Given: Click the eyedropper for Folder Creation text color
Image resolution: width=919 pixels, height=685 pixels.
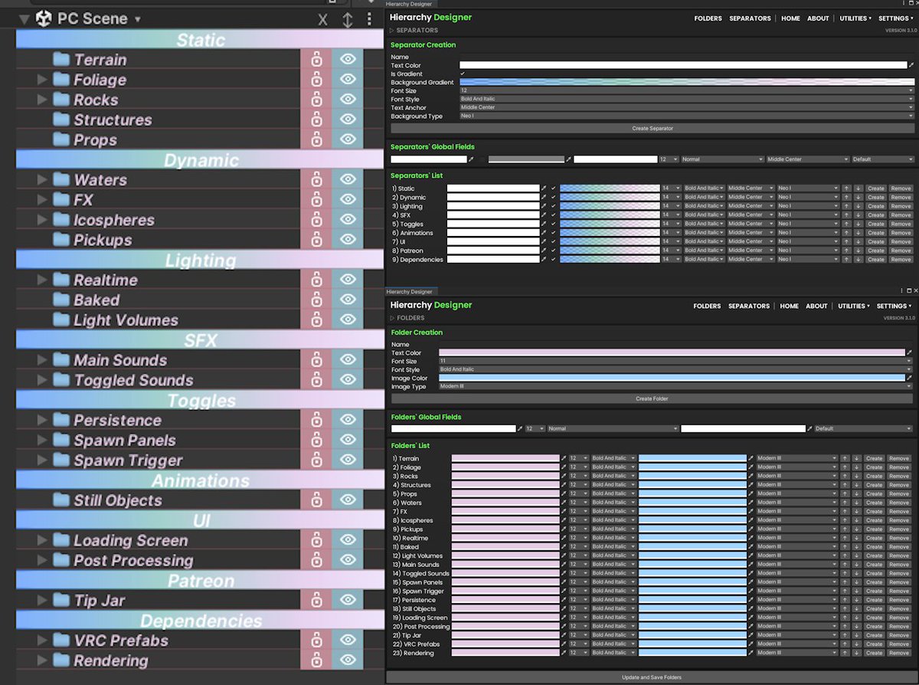Looking at the screenshot, I should tap(910, 352).
